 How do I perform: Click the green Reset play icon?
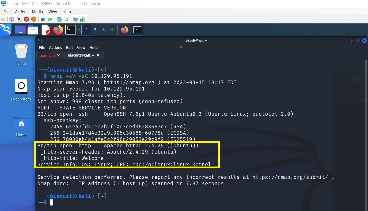50,19
